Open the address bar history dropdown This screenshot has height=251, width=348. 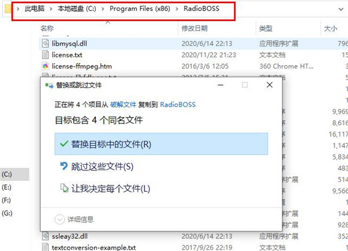(x=340, y=9)
